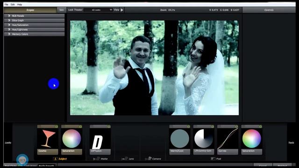Toggle power on the Subject Saturation tool
The height and width of the screenshot is (168, 299).
point(80,126)
